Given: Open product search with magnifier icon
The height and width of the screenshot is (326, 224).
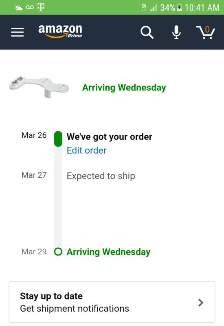Looking at the screenshot, I should coord(147,32).
